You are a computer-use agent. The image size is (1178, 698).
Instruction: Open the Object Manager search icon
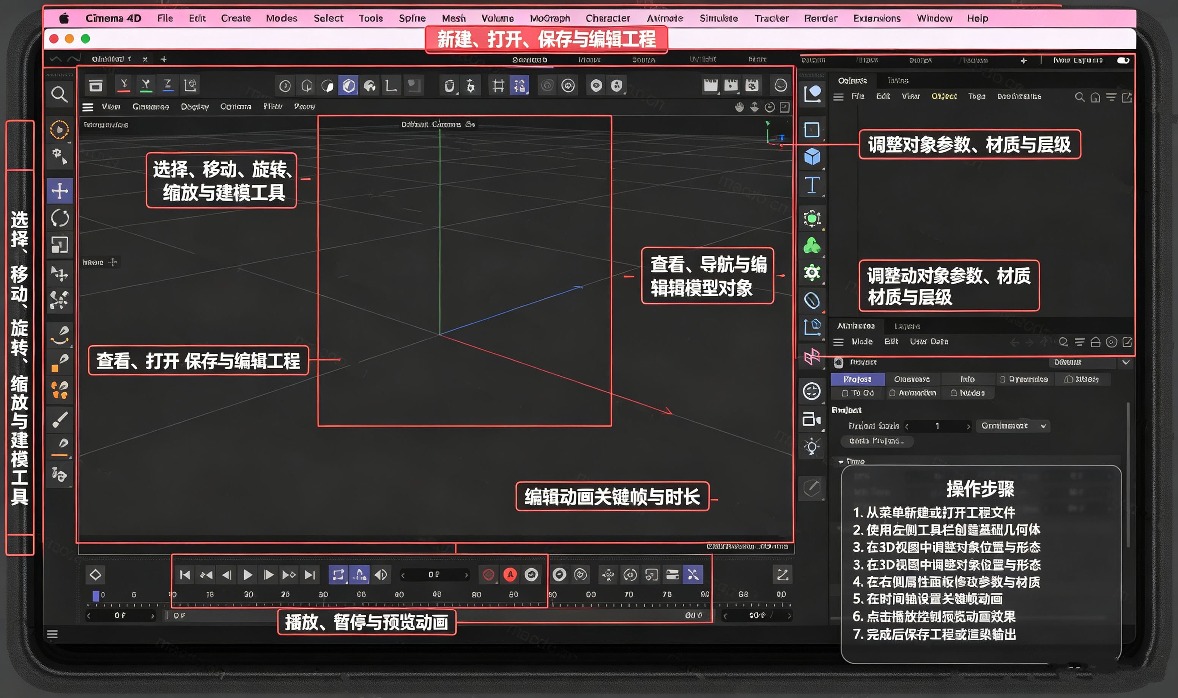click(1080, 97)
